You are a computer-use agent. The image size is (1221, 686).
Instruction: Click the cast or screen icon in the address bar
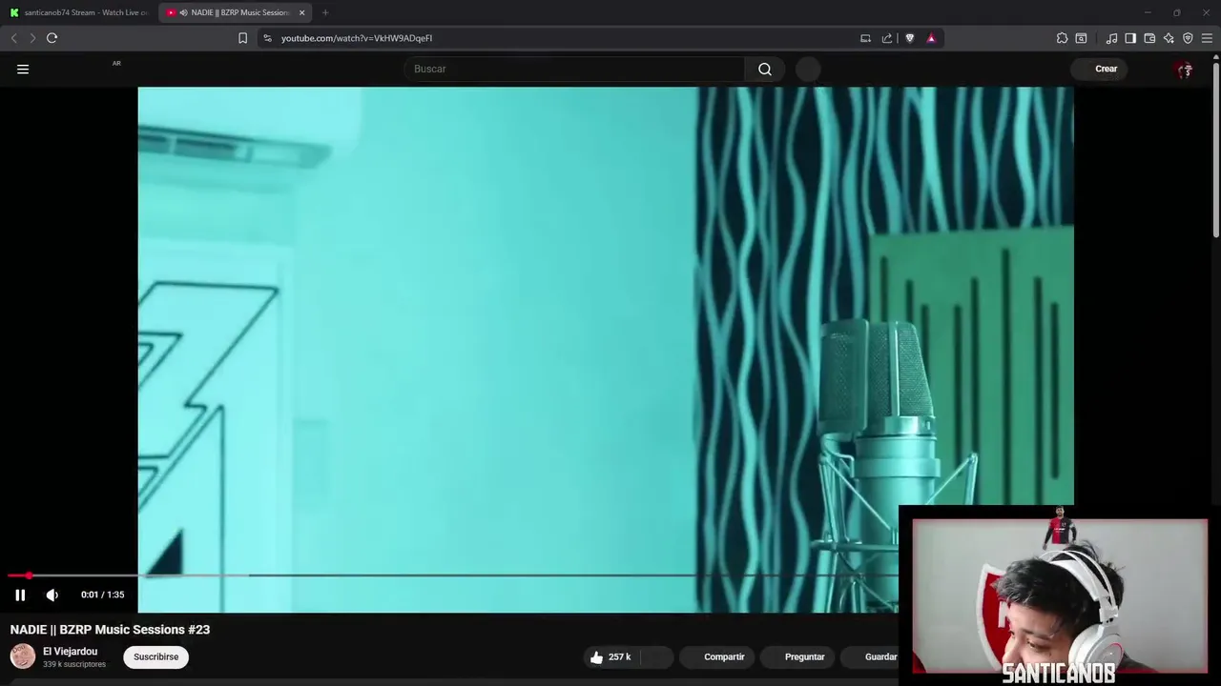coord(865,38)
